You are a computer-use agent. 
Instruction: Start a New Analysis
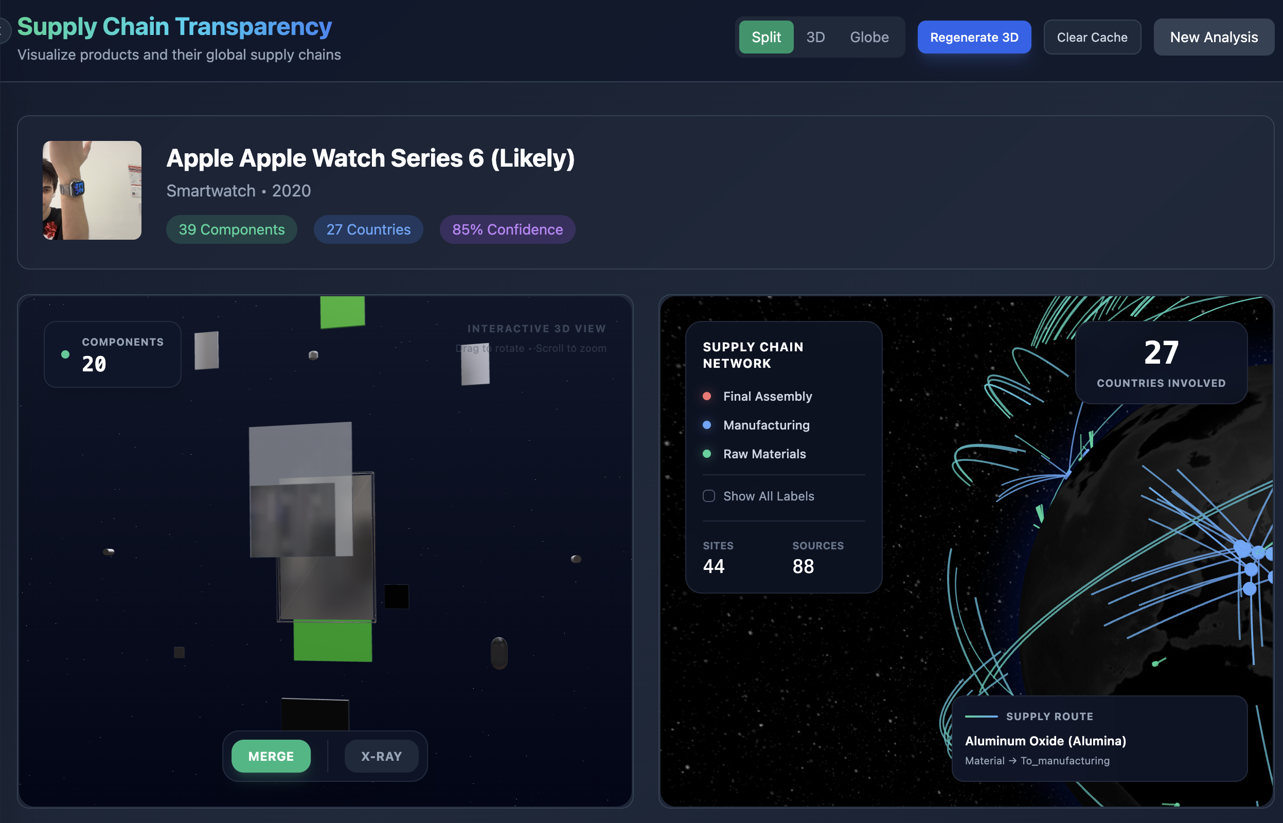tap(1214, 37)
